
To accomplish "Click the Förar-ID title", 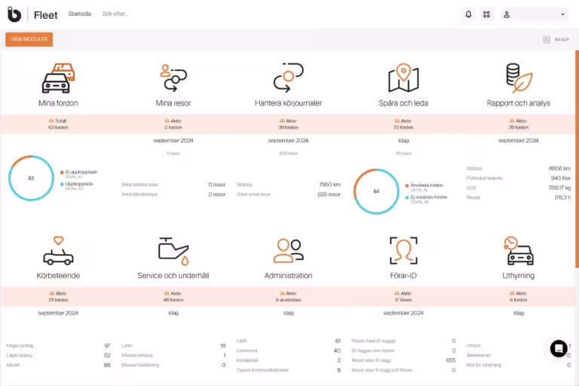I will [403, 276].
